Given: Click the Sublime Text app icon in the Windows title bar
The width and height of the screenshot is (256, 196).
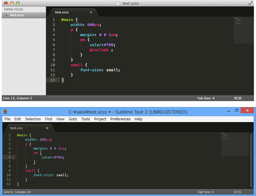Looking at the screenshot, I should 5,112.
